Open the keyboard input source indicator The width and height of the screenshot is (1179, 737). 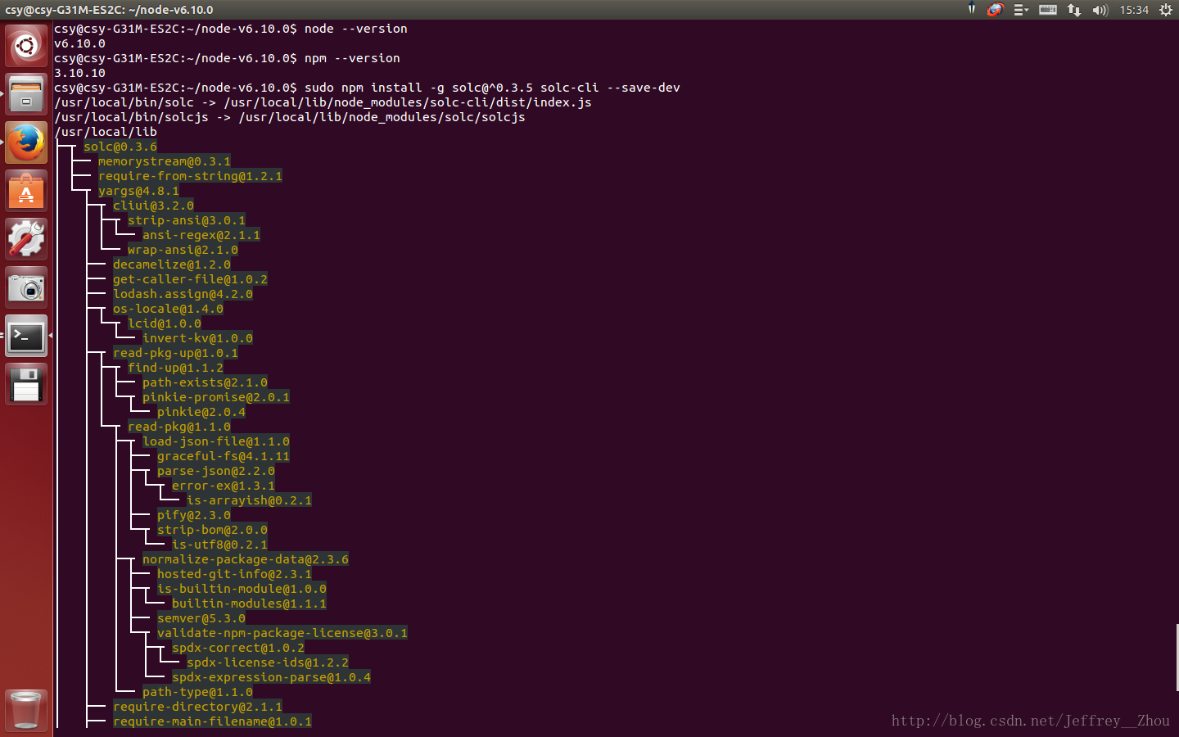pos(1048,10)
